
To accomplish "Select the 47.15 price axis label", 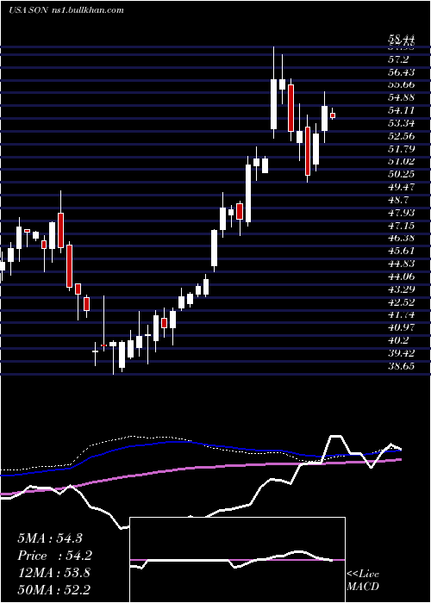I will pyautogui.click(x=402, y=226).
